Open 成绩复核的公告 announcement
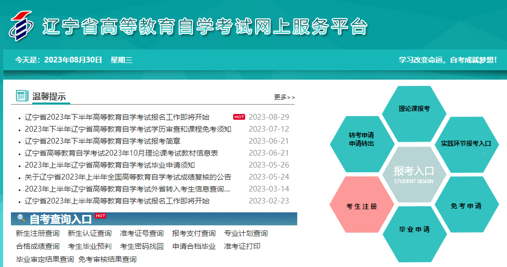The width and height of the screenshot is (507, 267). (x=128, y=177)
